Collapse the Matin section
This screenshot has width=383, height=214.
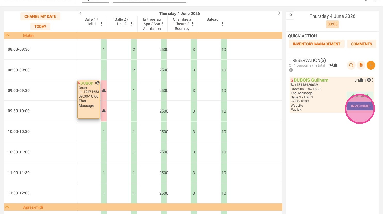[7, 35]
